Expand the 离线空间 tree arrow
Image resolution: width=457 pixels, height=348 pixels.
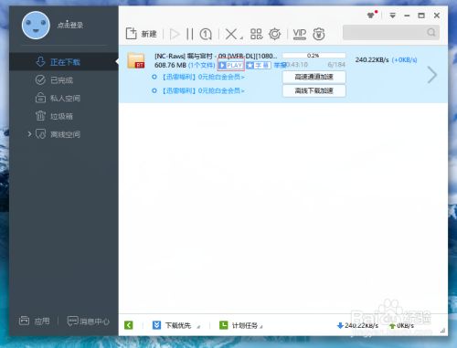click(x=29, y=134)
